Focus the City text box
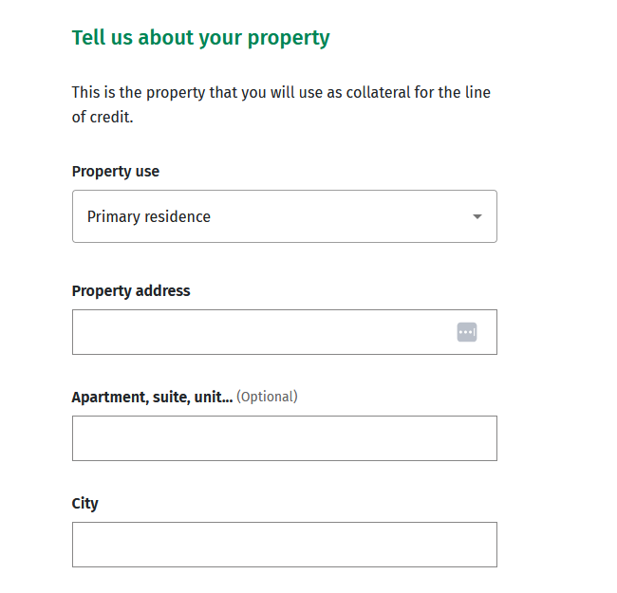This screenshot has width=617, height=593. [x=284, y=545]
